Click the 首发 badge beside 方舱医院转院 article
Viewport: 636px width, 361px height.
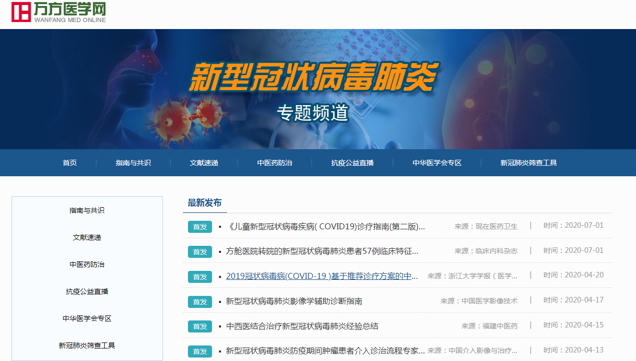coord(200,252)
